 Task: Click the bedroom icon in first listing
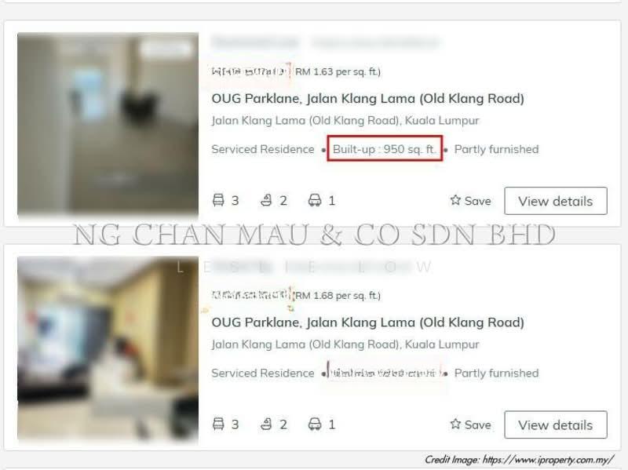tap(218, 200)
